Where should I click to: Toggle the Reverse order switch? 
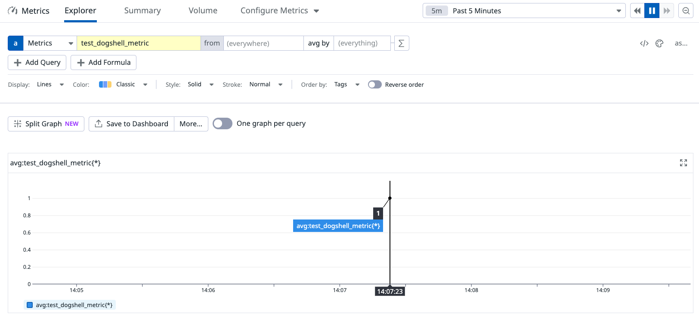click(x=375, y=85)
